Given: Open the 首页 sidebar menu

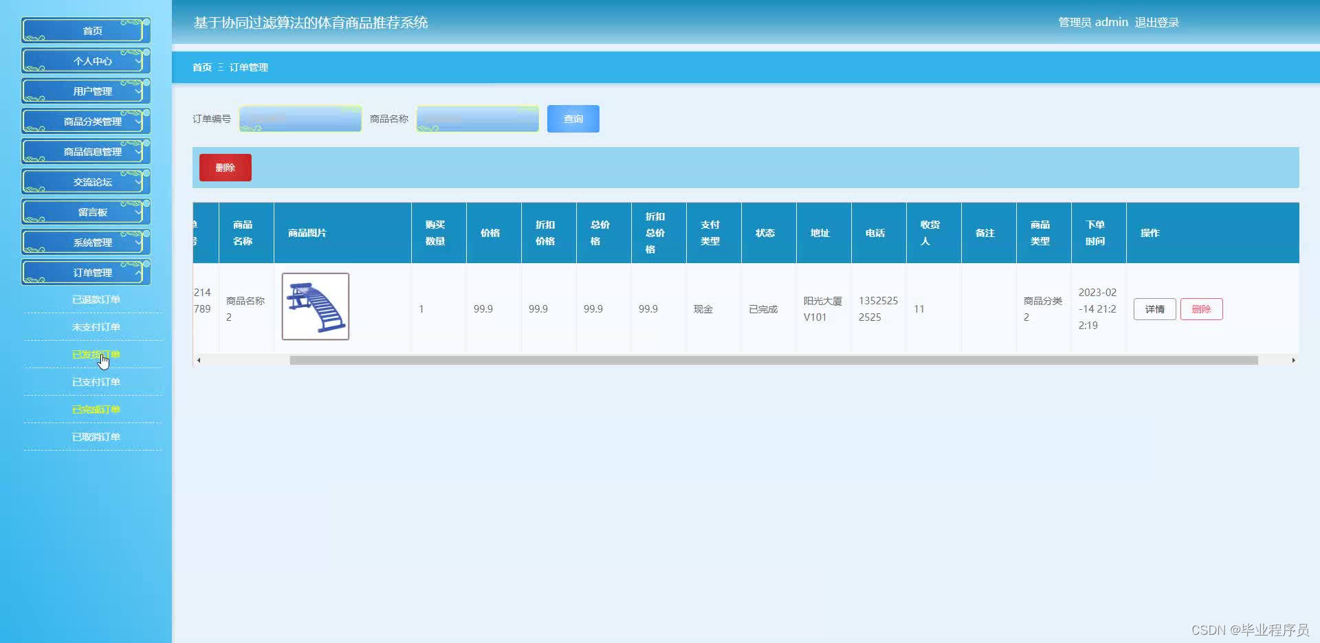Looking at the screenshot, I should pyautogui.click(x=86, y=30).
